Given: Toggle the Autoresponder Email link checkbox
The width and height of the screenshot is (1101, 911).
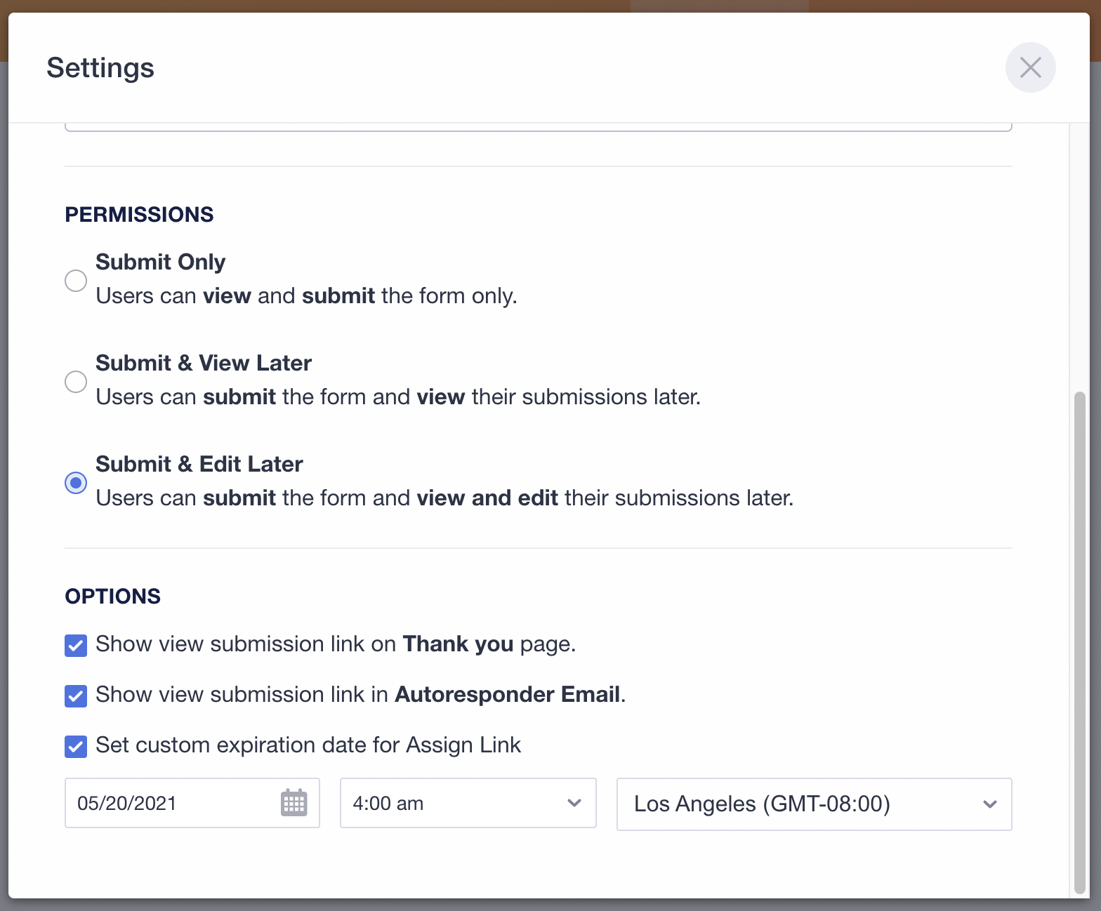Looking at the screenshot, I should (x=76, y=696).
